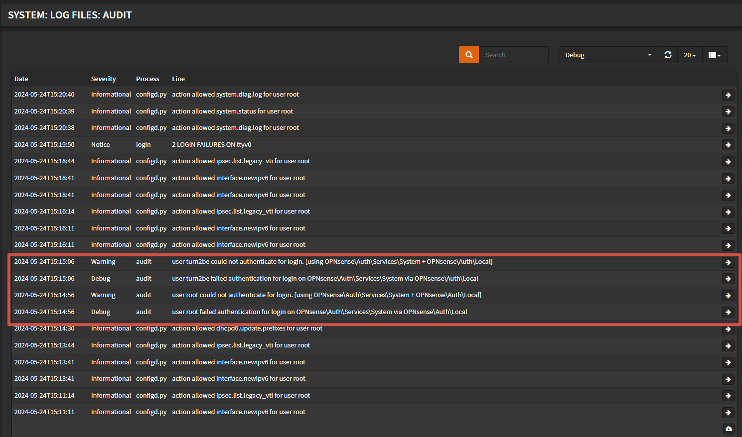Select the timestamp 2024-05-24T15:18:44
The height and width of the screenshot is (437, 742).
(x=44, y=161)
